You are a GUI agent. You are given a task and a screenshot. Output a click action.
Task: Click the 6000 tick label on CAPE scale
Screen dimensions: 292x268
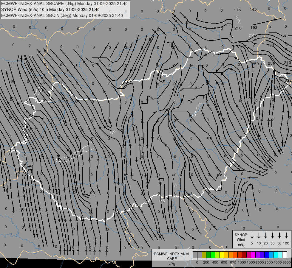pos(287,262)
